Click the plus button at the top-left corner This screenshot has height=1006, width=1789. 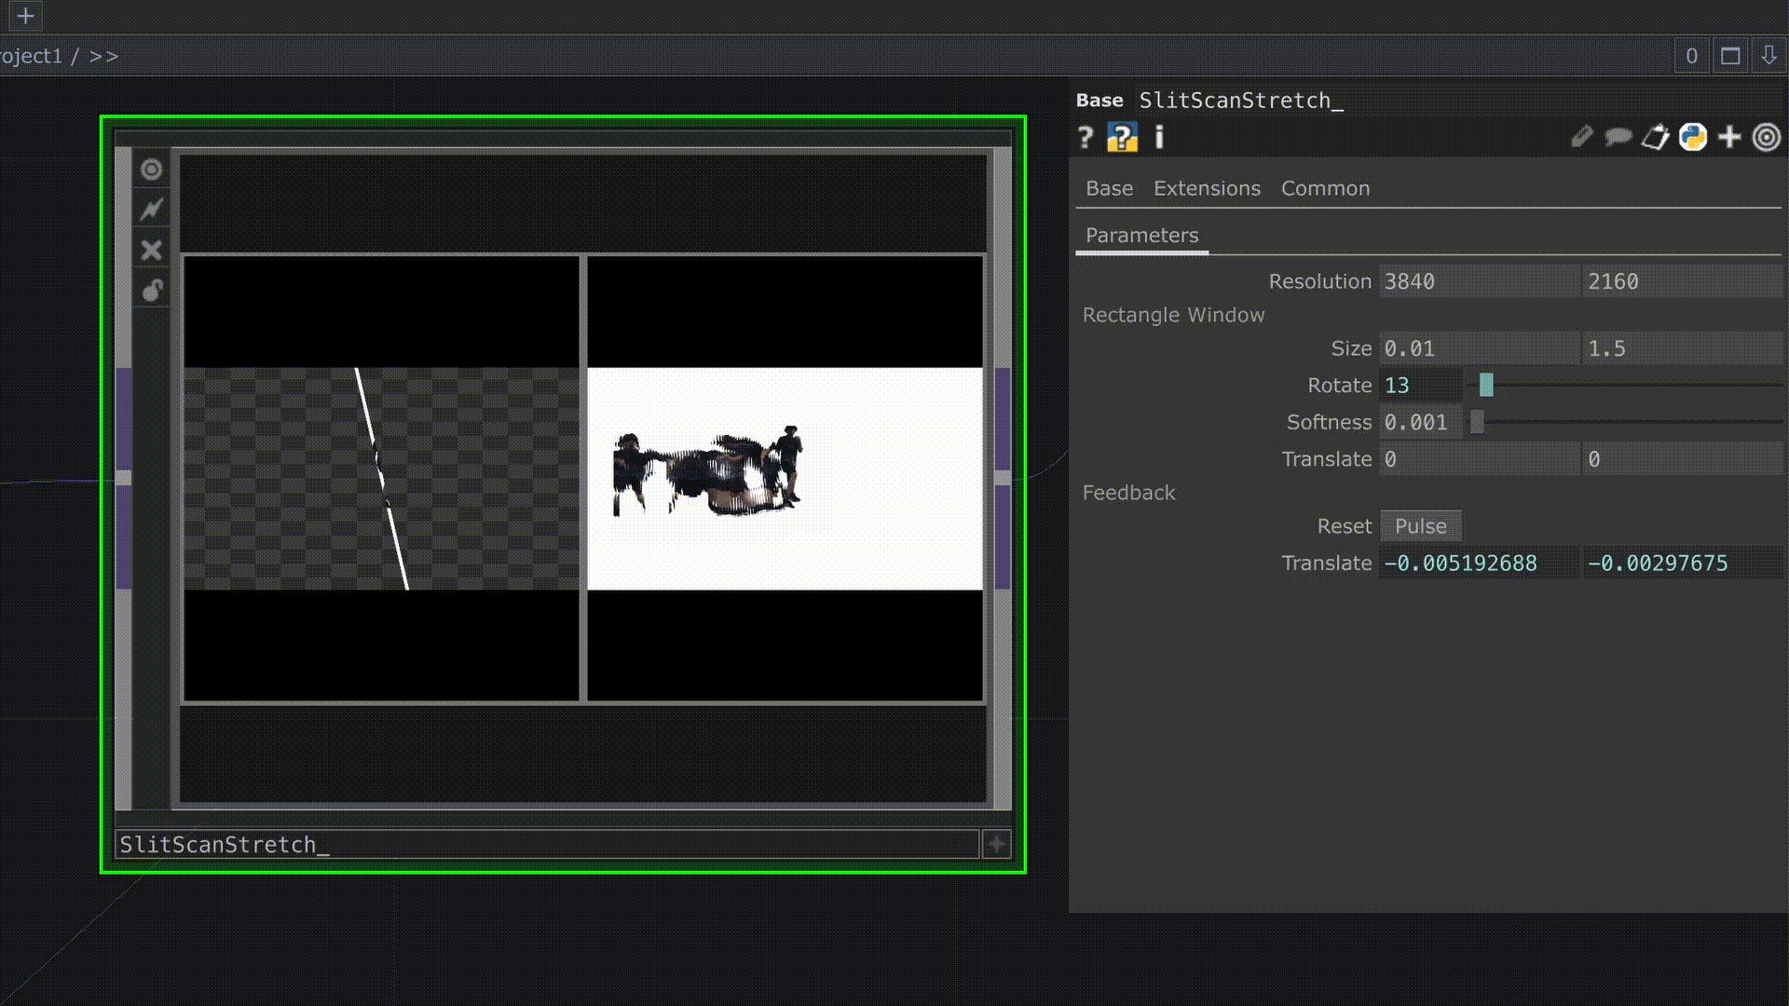[25, 15]
